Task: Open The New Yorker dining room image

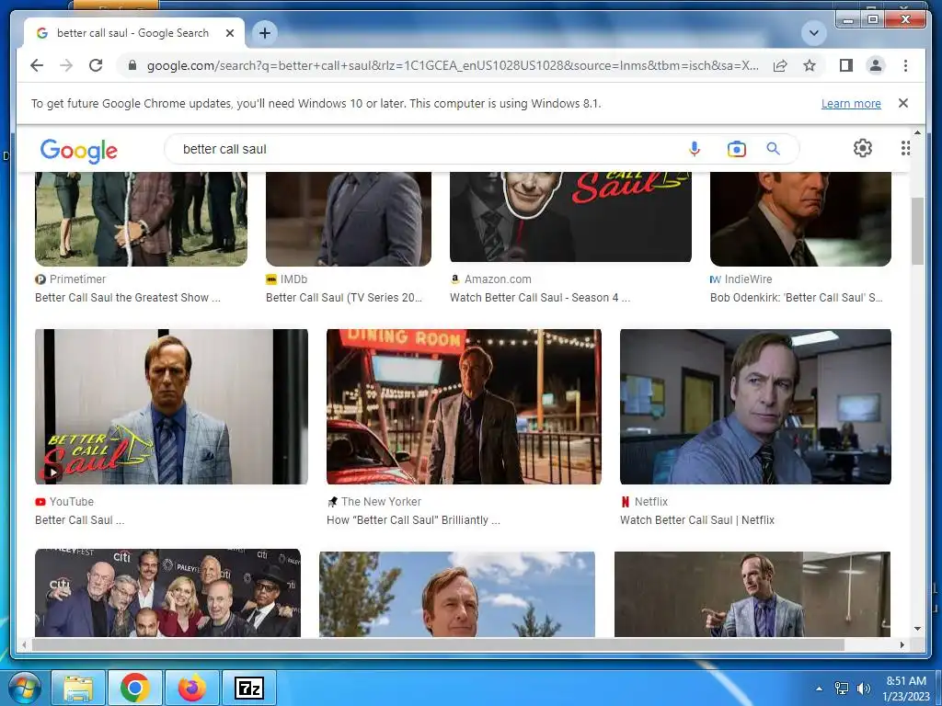Action: [464, 406]
